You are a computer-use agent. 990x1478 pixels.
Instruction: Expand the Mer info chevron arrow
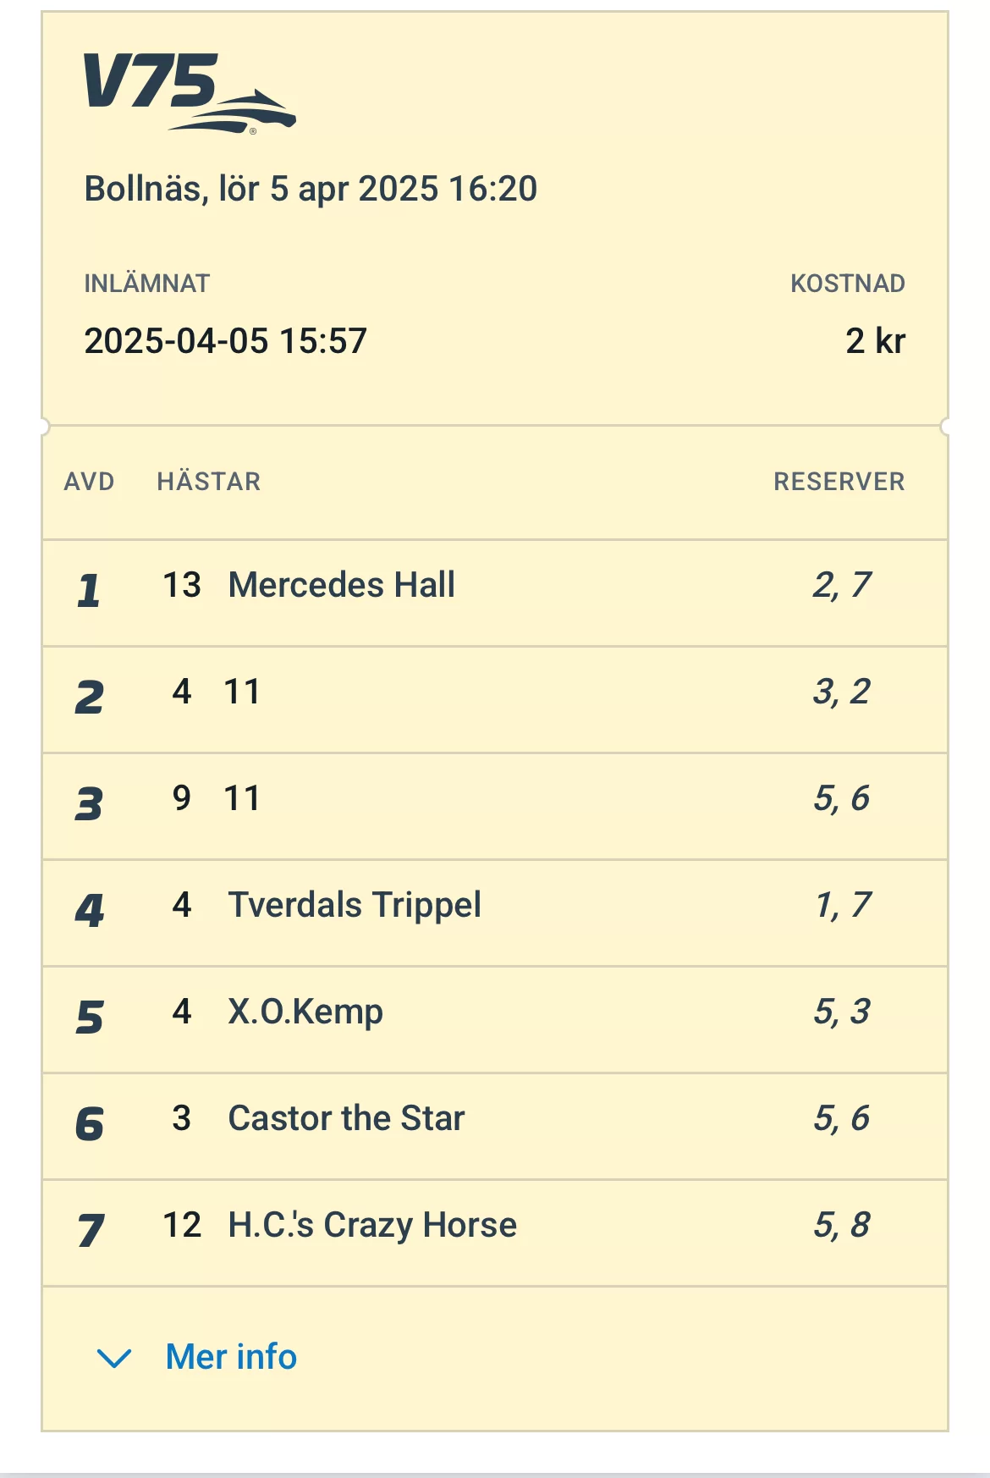pyautogui.click(x=114, y=1358)
